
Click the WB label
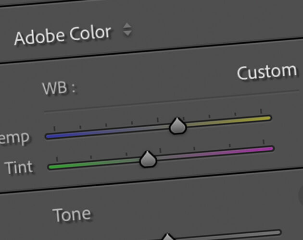pyautogui.click(x=59, y=88)
